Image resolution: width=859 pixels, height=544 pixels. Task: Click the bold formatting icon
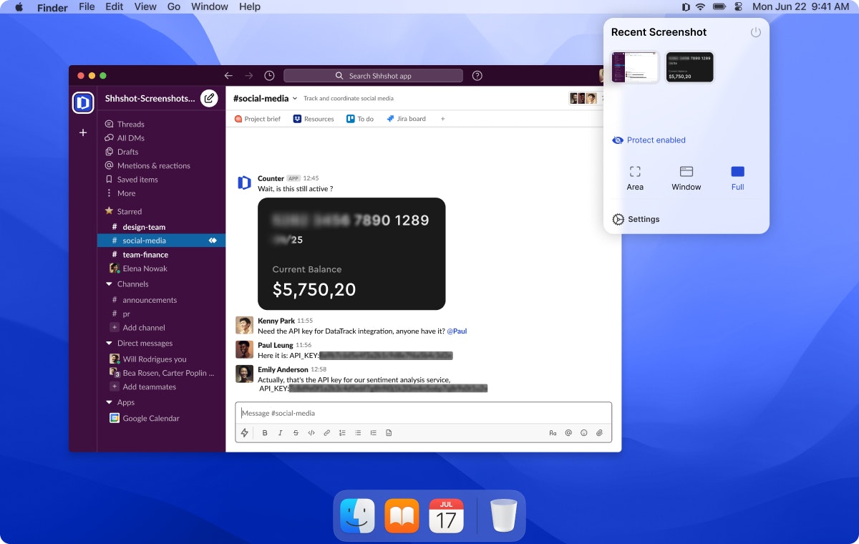(265, 433)
